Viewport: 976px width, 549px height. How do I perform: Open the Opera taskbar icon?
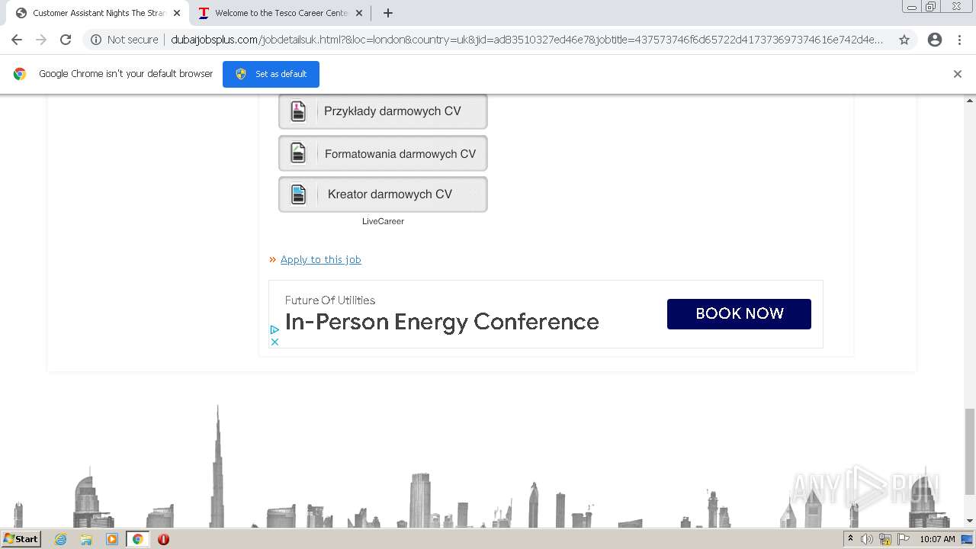163,539
